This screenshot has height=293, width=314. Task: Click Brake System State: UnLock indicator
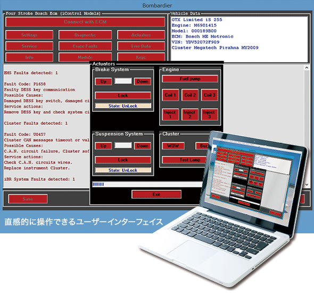[x=123, y=106]
